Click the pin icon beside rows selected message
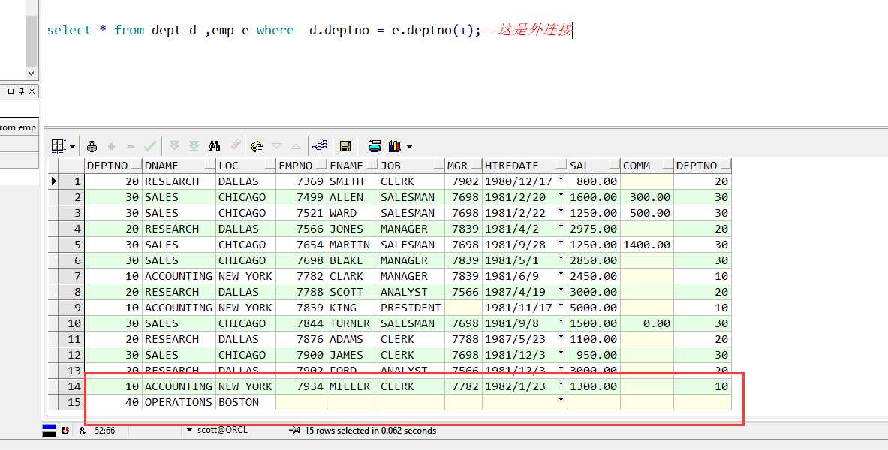The height and width of the screenshot is (450, 888). 294,430
